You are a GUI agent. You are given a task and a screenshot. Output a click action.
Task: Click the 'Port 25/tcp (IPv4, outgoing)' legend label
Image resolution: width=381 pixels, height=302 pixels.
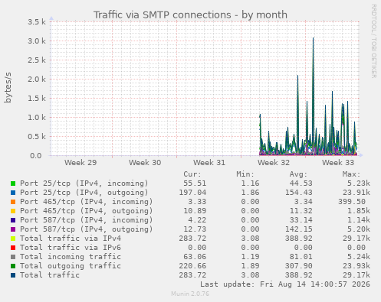pyautogui.click(x=84, y=193)
